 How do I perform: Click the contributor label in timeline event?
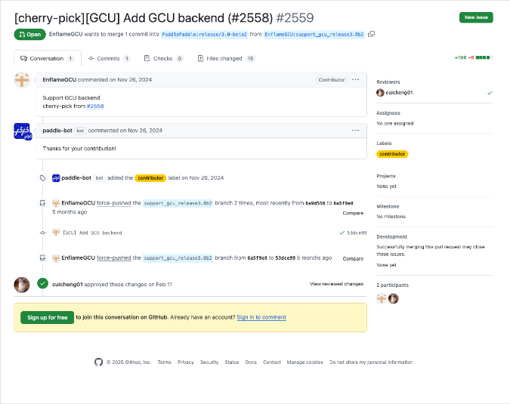(150, 178)
